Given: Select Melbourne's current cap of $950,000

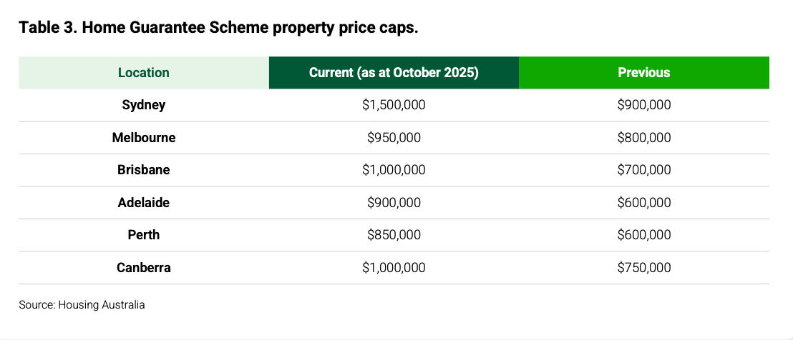Looking at the screenshot, I should coord(394,138).
